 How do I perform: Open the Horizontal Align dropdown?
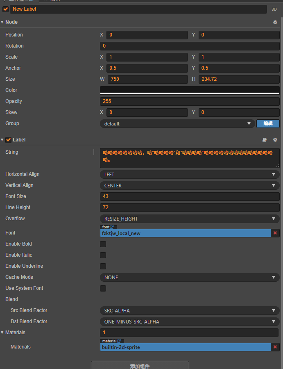(189, 175)
